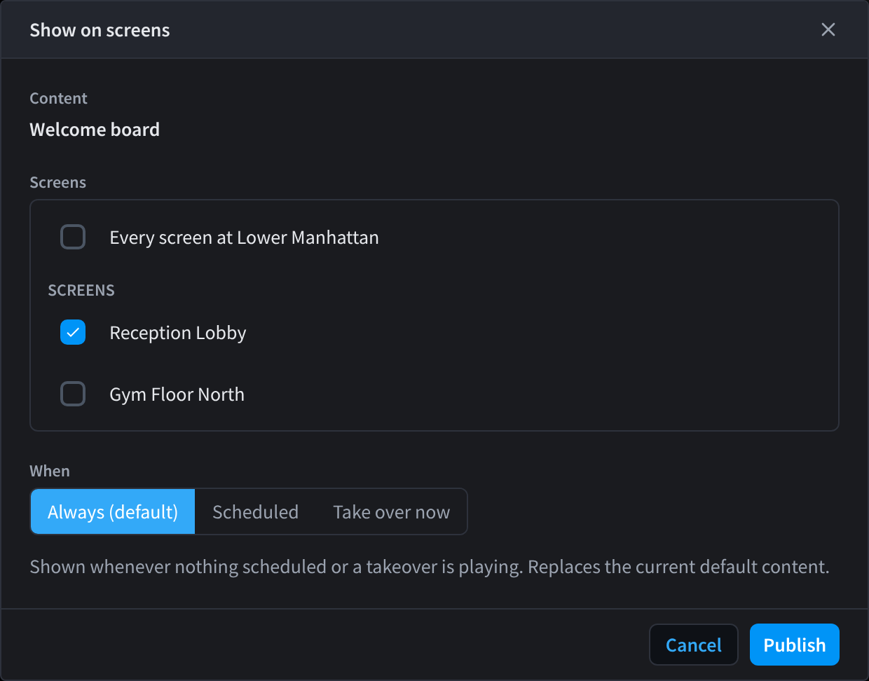869x681 pixels.
Task: Publish the Welcome board content
Action: click(795, 645)
